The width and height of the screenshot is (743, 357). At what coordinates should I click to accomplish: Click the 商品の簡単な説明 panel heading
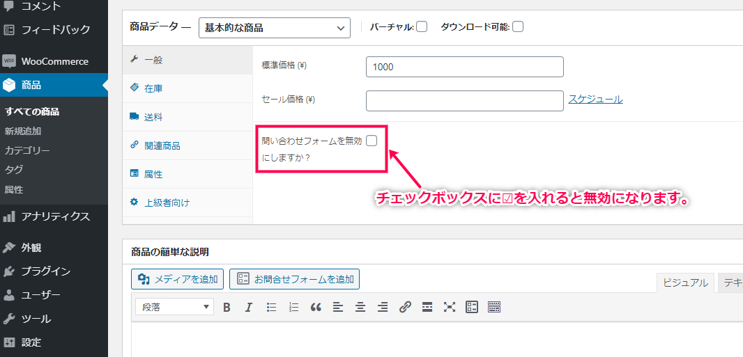point(170,252)
